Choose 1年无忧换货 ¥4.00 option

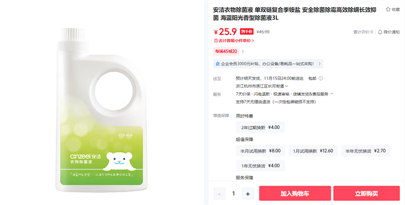click(260, 165)
